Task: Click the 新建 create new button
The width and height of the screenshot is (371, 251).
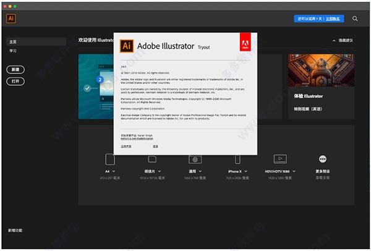Action: pos(15,70)
